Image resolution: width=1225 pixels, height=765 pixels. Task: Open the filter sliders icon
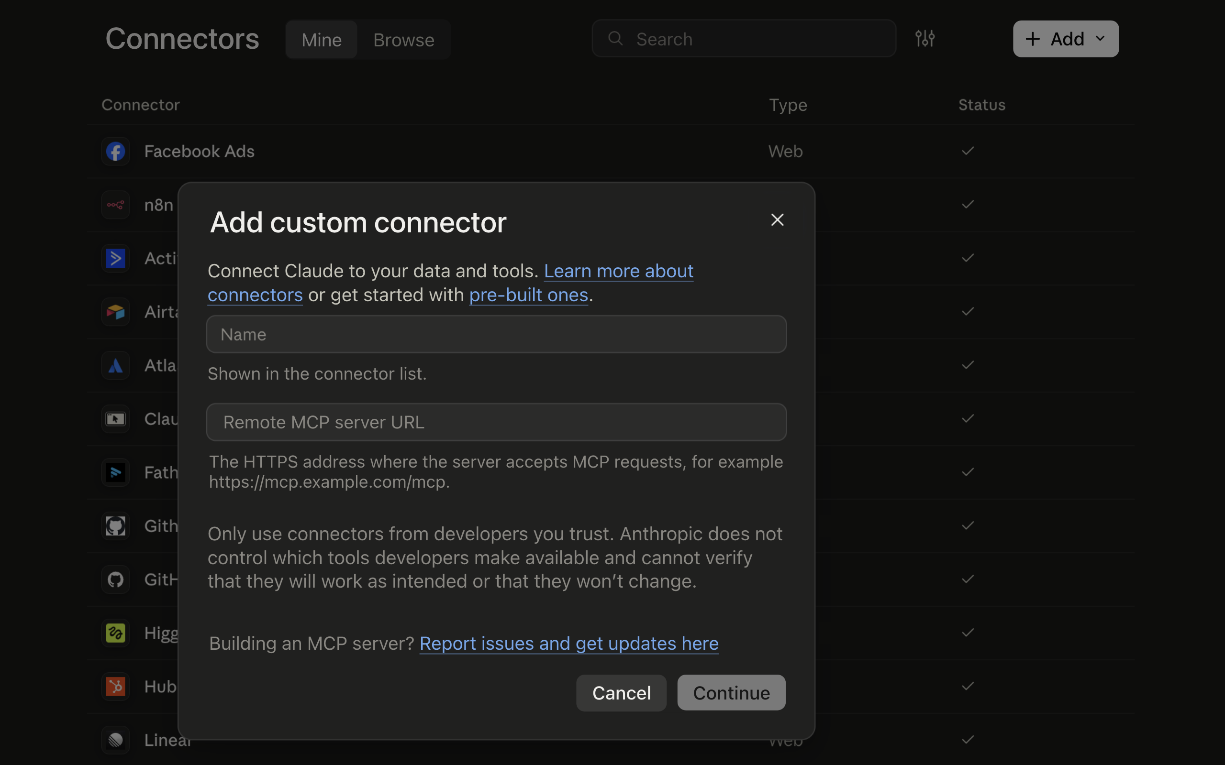925,38
